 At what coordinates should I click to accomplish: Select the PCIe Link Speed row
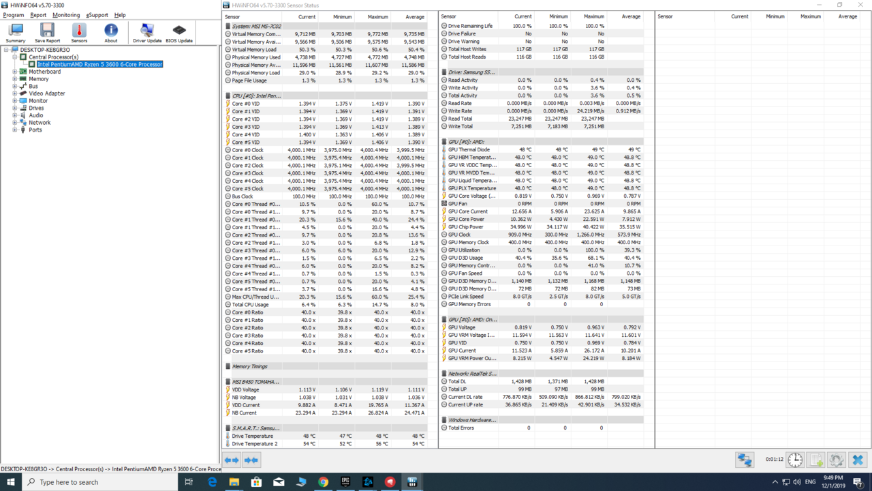[542, 297]
